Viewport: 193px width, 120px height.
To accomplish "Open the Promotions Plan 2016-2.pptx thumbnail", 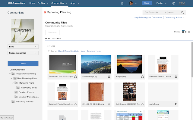I will pyautogui.click(x=62, y=64).
